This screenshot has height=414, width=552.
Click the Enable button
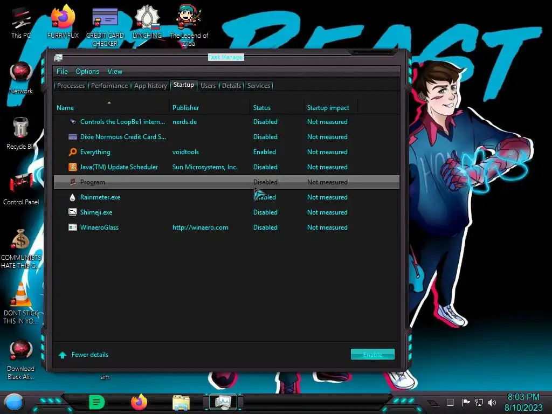(x=373, y=355)
